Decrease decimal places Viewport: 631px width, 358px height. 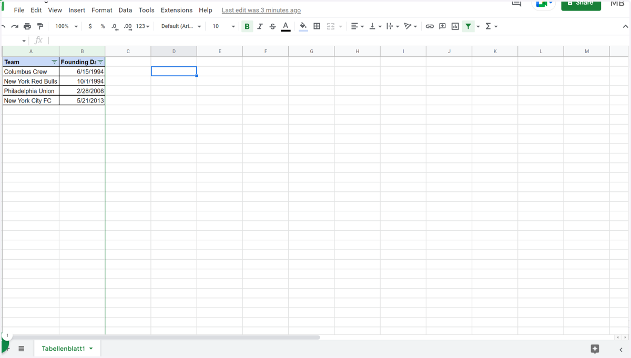click(x=115, y=26)
